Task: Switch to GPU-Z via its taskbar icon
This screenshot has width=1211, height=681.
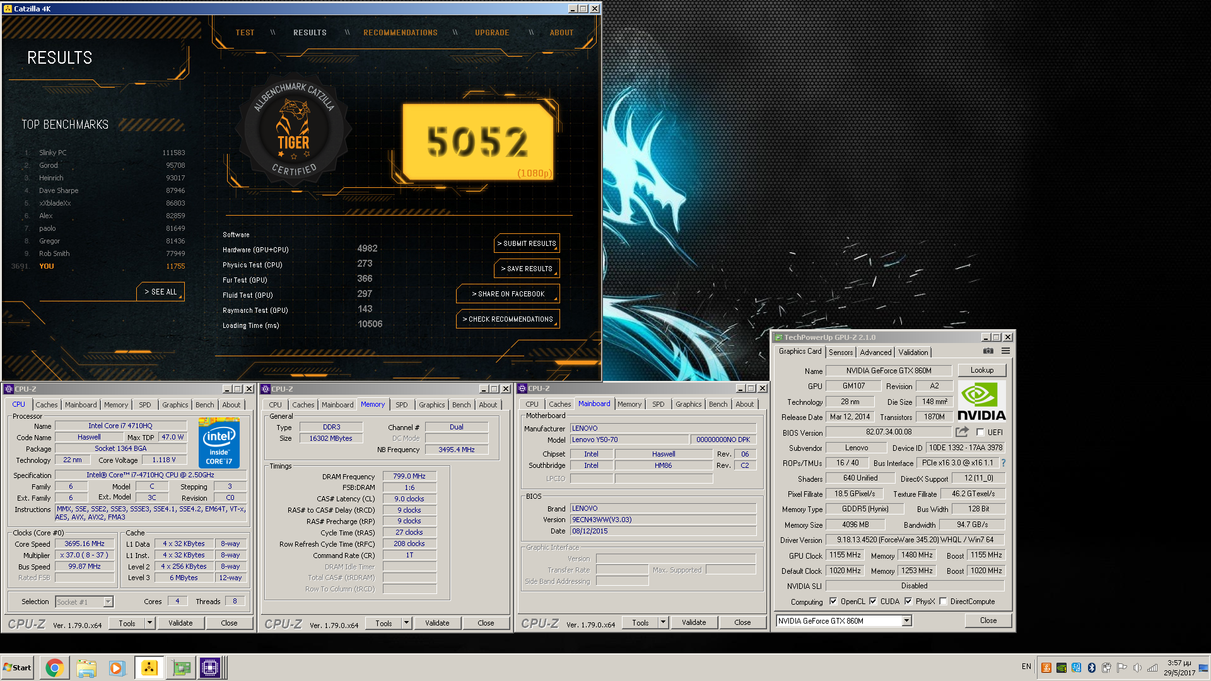Action: 181,668
